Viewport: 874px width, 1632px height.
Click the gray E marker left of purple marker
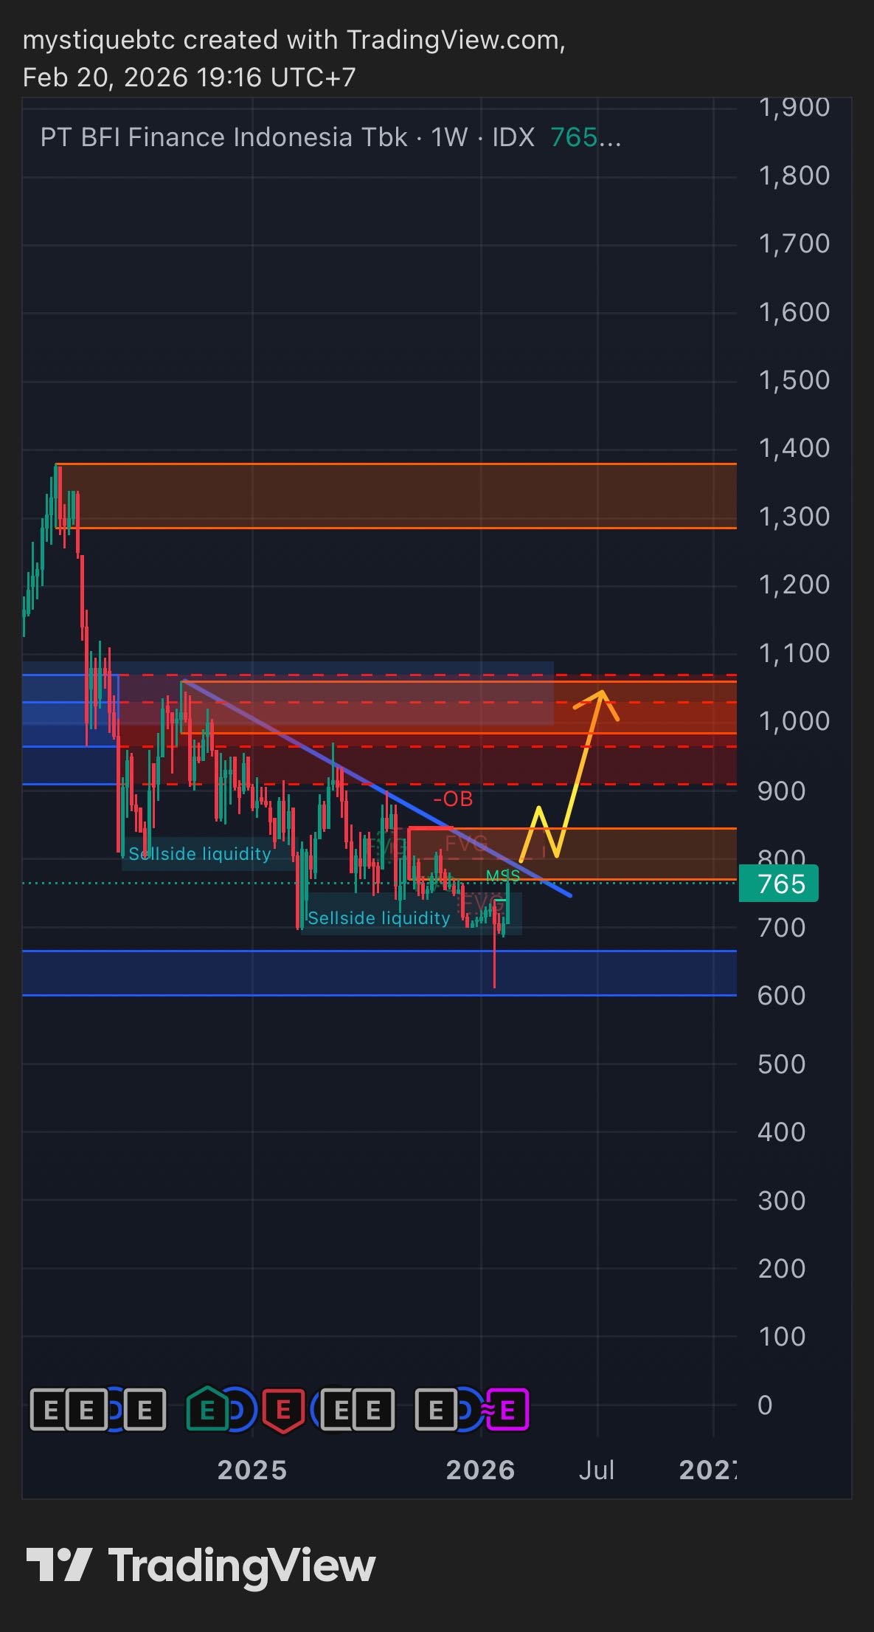pyautogui.click(x=436, y=1411)
